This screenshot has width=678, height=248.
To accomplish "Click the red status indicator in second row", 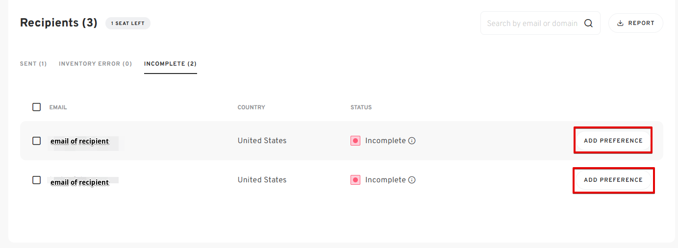I will pyautogui.click(x=355, y=180).
